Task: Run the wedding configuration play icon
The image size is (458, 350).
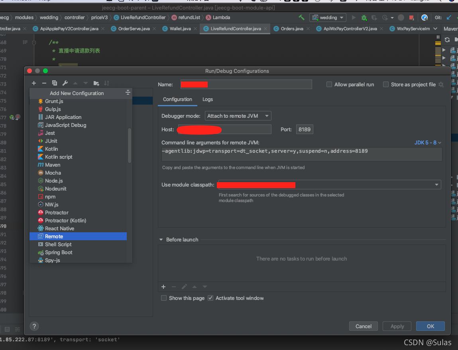Action: click(x=354, y=17)
